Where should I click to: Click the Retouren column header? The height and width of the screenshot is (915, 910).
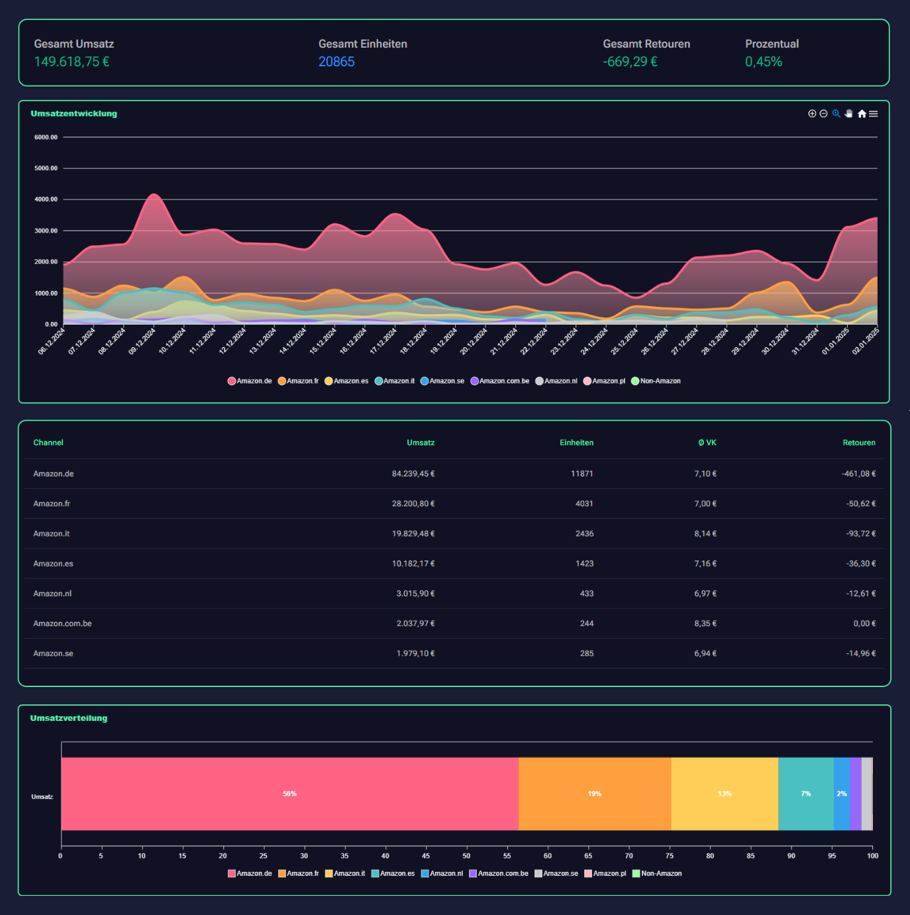coord(859,442)
